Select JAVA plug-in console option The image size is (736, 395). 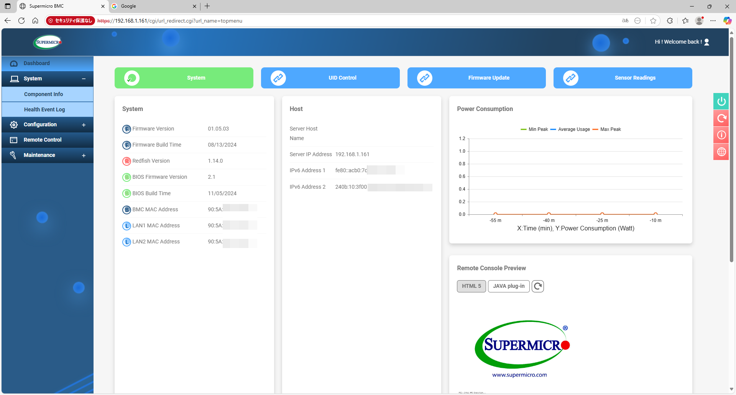(508, 286)
